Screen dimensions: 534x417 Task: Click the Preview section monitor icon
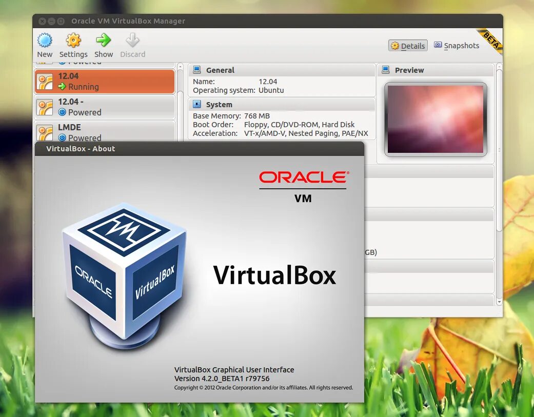[386, 70]
